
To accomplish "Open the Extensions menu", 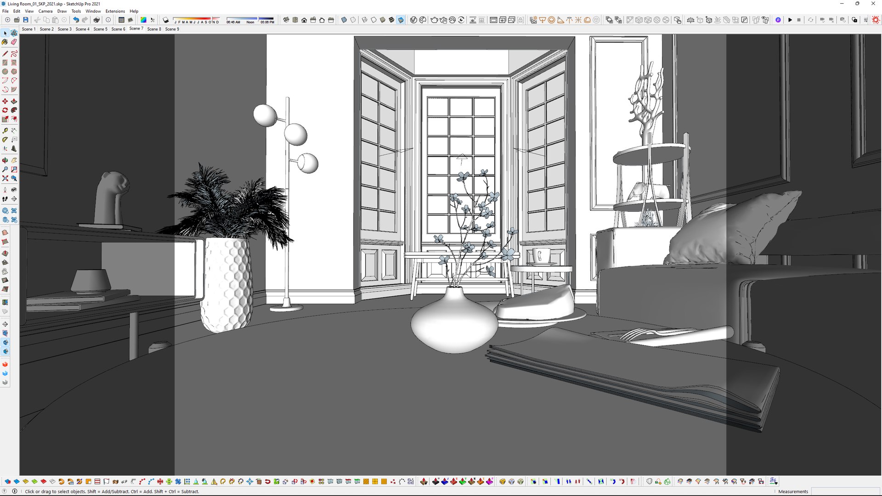I will pyautogui.click(x=115, y=11).
